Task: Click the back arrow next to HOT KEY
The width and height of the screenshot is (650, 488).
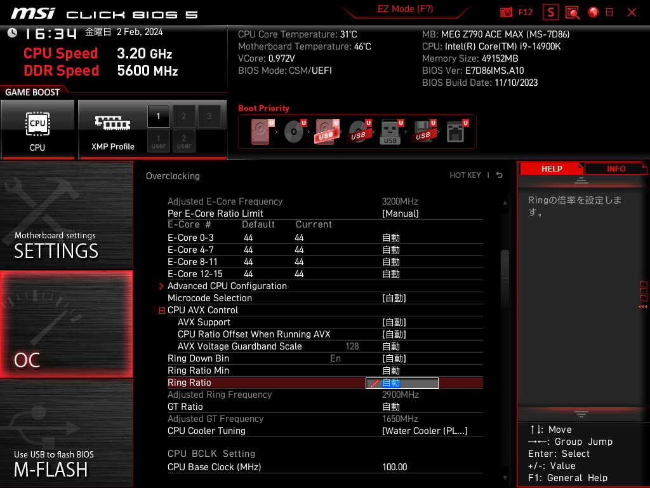Action: [500, 175]
